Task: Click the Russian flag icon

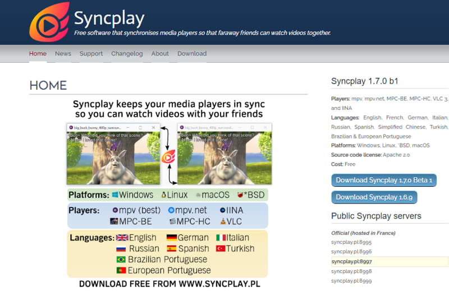Action: click(x=121, y=248)
